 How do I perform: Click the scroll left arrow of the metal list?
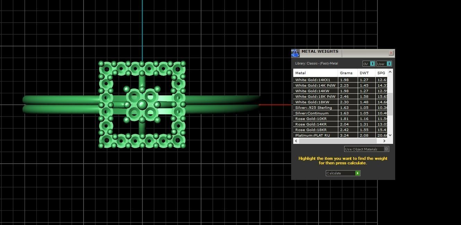296,141
